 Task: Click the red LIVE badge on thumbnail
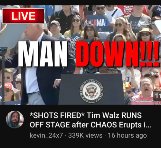[x=23, y=16]
